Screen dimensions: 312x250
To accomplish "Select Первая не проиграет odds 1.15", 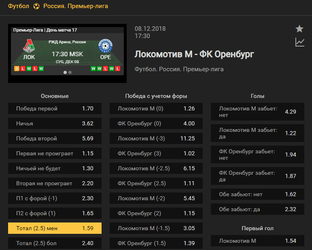I will 55,153.
